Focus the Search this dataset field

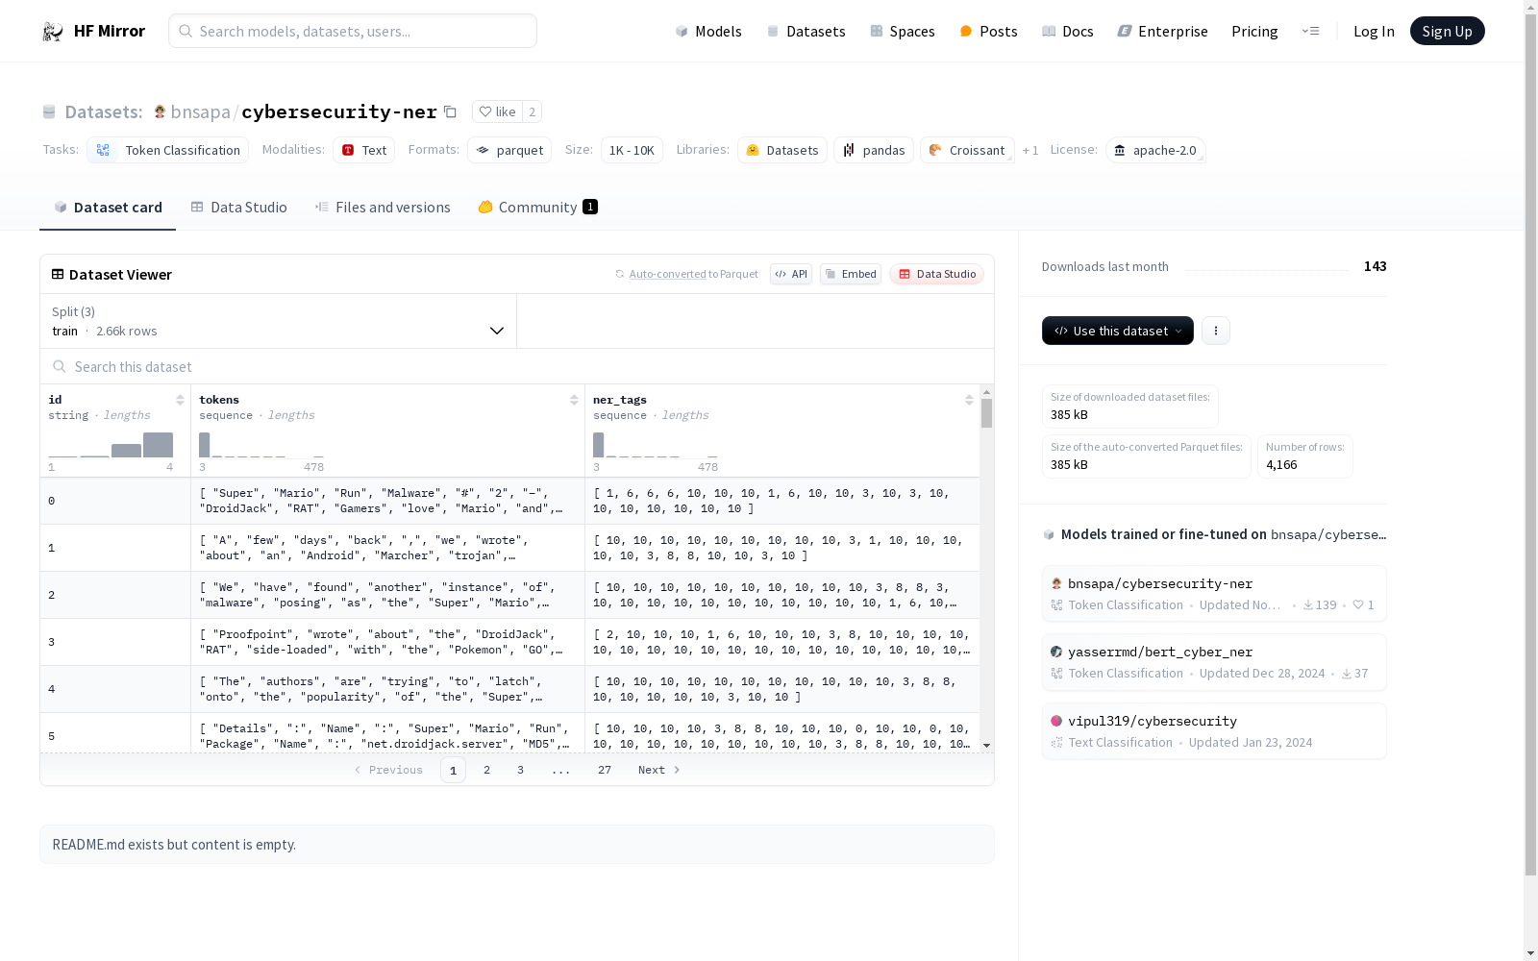(x=517, y=366)
